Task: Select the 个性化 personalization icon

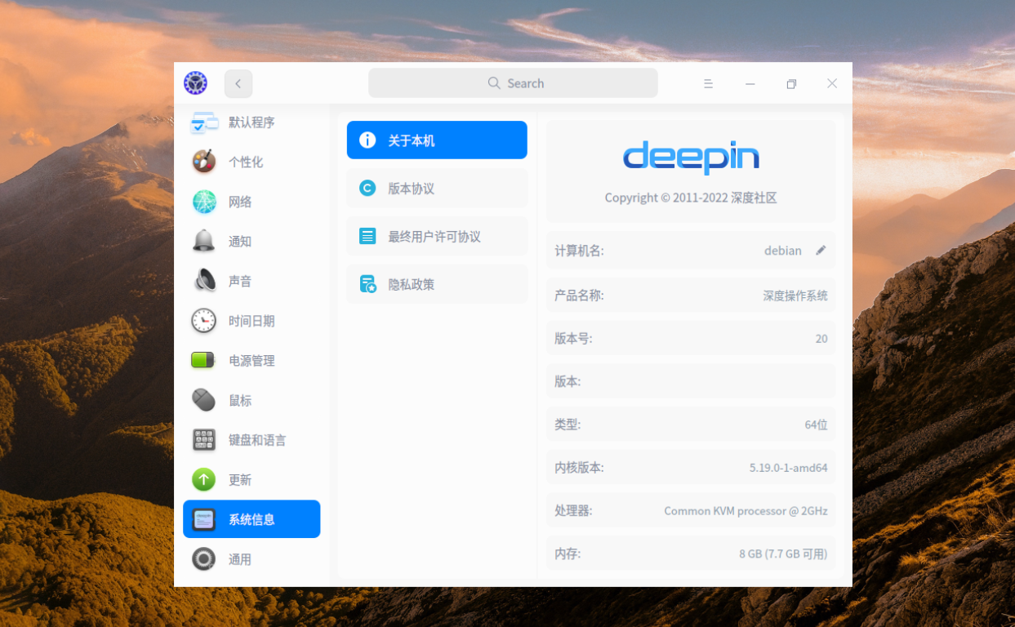Action: 203,162
